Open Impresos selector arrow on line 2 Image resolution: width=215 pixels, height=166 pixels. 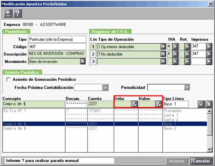coord(209,54)
